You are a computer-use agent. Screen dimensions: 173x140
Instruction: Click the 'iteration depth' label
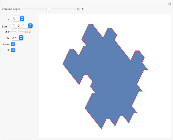[11, 9]
